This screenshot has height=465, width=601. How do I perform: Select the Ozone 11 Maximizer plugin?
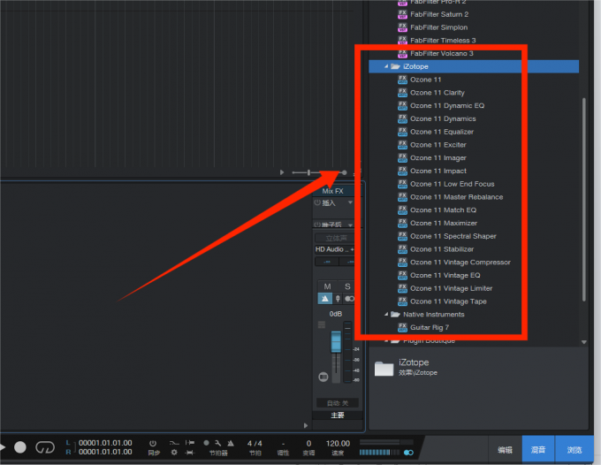[442, 223]
